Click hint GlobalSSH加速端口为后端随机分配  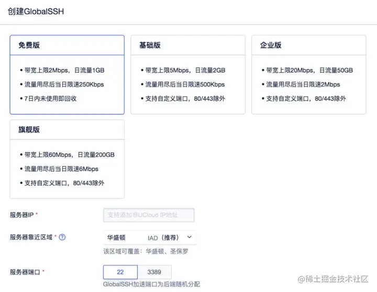[x=151, y=284]
